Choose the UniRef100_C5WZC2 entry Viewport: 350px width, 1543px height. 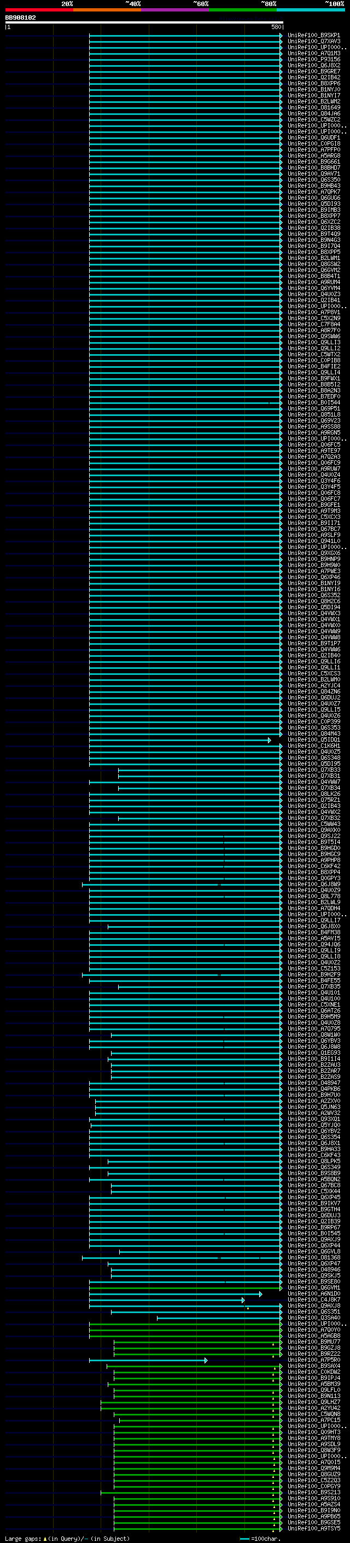pyautogui.click(x=314, y=119)
